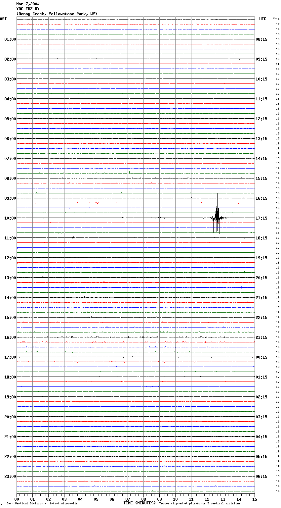Click the UTC time label '23:15'
The width and height of the screenshot is (281, 508).
[x=261, y=337]
